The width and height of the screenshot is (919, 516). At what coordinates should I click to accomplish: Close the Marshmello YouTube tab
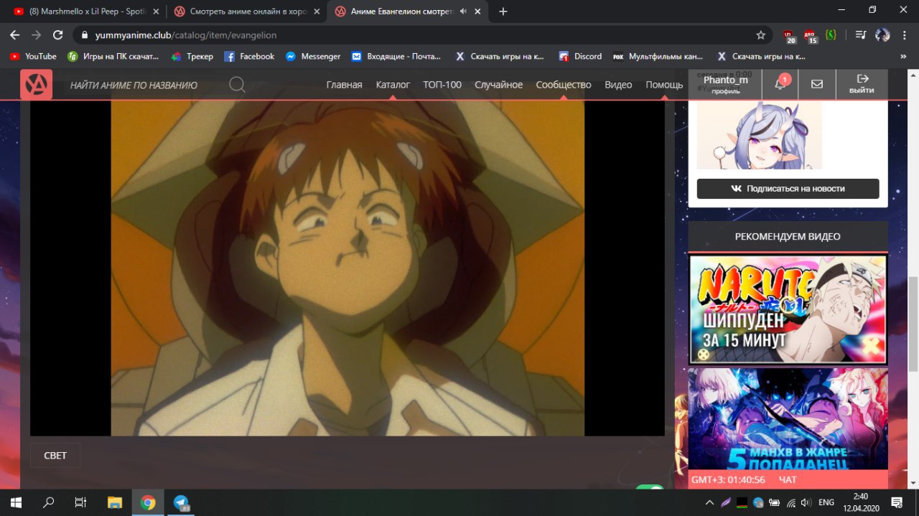(x=155, y=11)
